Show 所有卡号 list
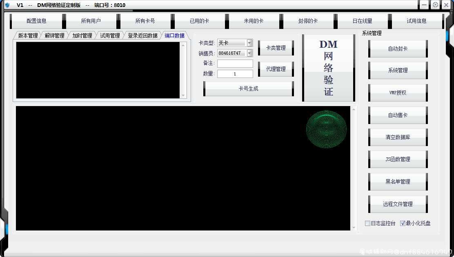Viewport: 454px width, 257px height. tap(145, 21)
